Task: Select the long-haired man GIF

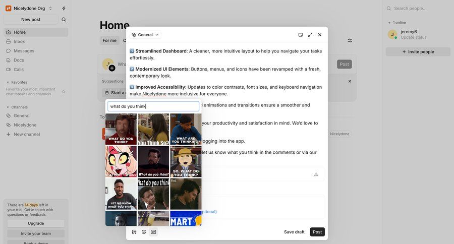Action: [186, 194]
